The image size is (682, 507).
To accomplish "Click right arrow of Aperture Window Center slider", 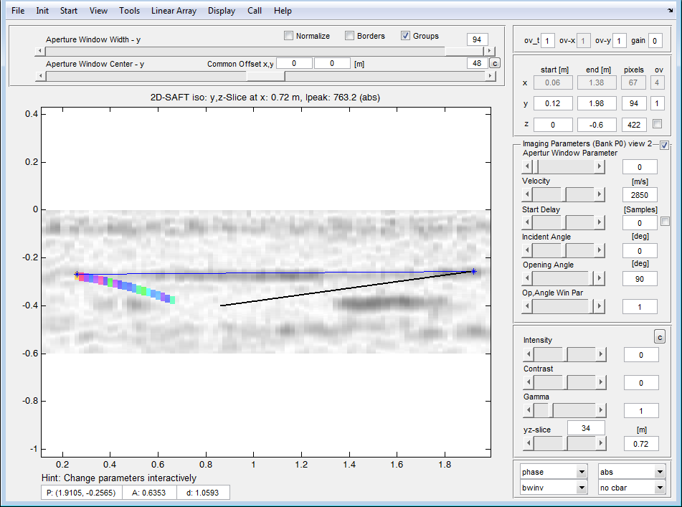I will click(x=490, y=76).
